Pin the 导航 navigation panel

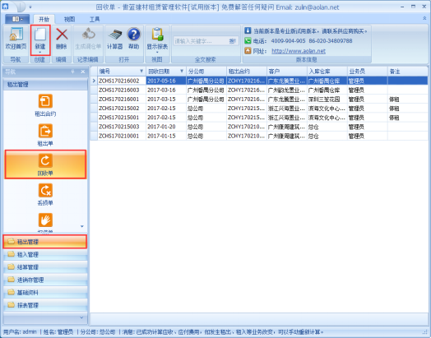click(73, 72)
